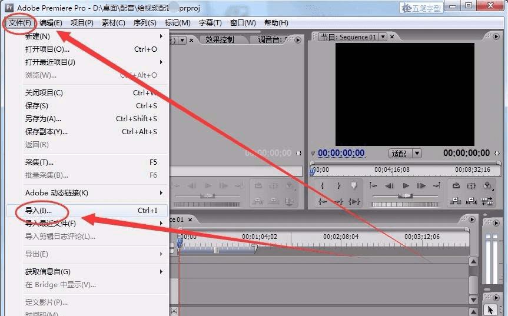The width and height of the screenshot is (508, 316).
Task: Step back one frame in Program monitor
Action: pyautogui.click(x=389, y=185)
